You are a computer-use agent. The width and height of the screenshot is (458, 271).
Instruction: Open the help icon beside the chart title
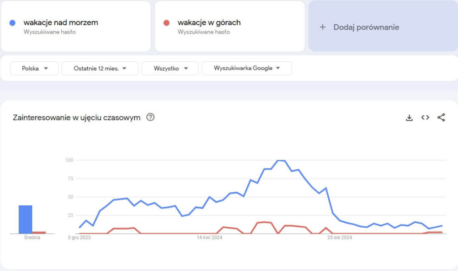pos(150,118)
